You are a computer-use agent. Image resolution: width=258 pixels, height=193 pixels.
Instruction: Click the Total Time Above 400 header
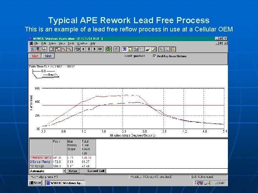click(x=89, y=147)
